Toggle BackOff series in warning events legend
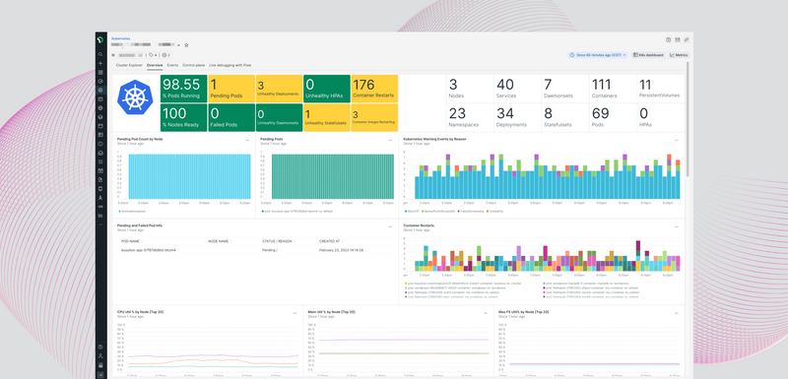Screen dimensions: 788x379 pos(412,212)
